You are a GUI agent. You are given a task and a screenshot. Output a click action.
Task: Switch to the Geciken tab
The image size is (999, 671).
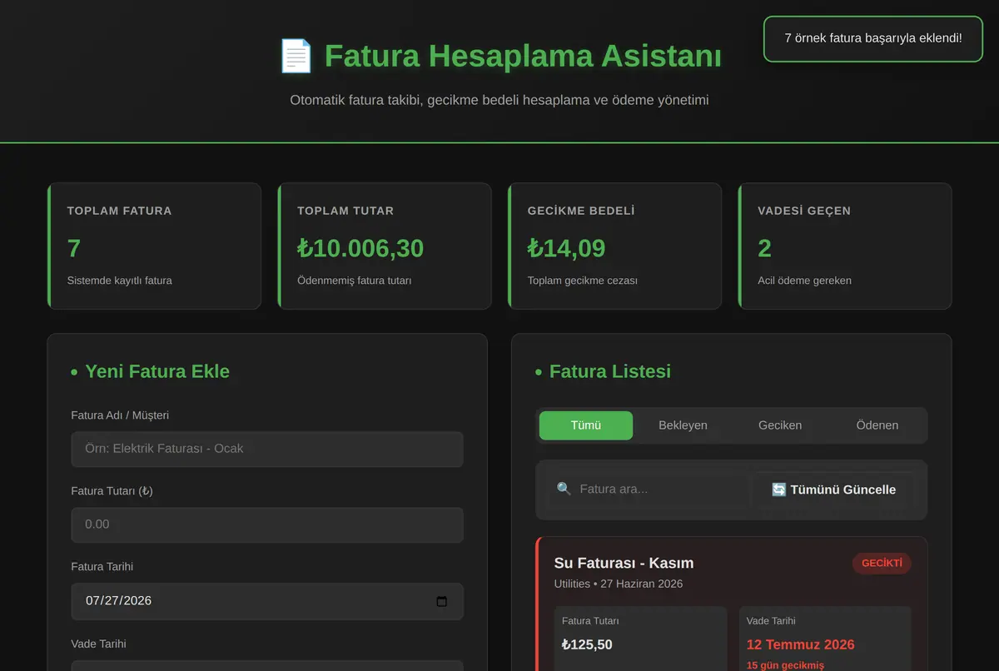780,425
